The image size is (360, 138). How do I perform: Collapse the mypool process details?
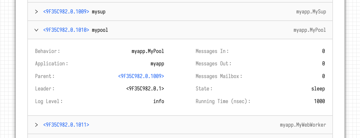(x=36, y=30)
